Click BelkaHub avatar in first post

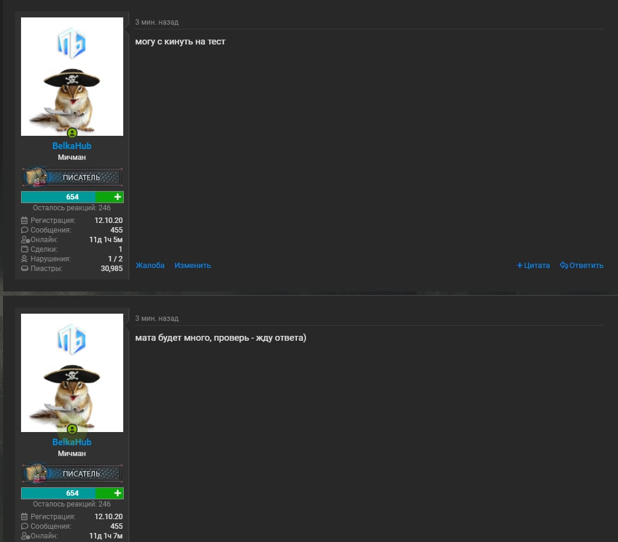72,76
